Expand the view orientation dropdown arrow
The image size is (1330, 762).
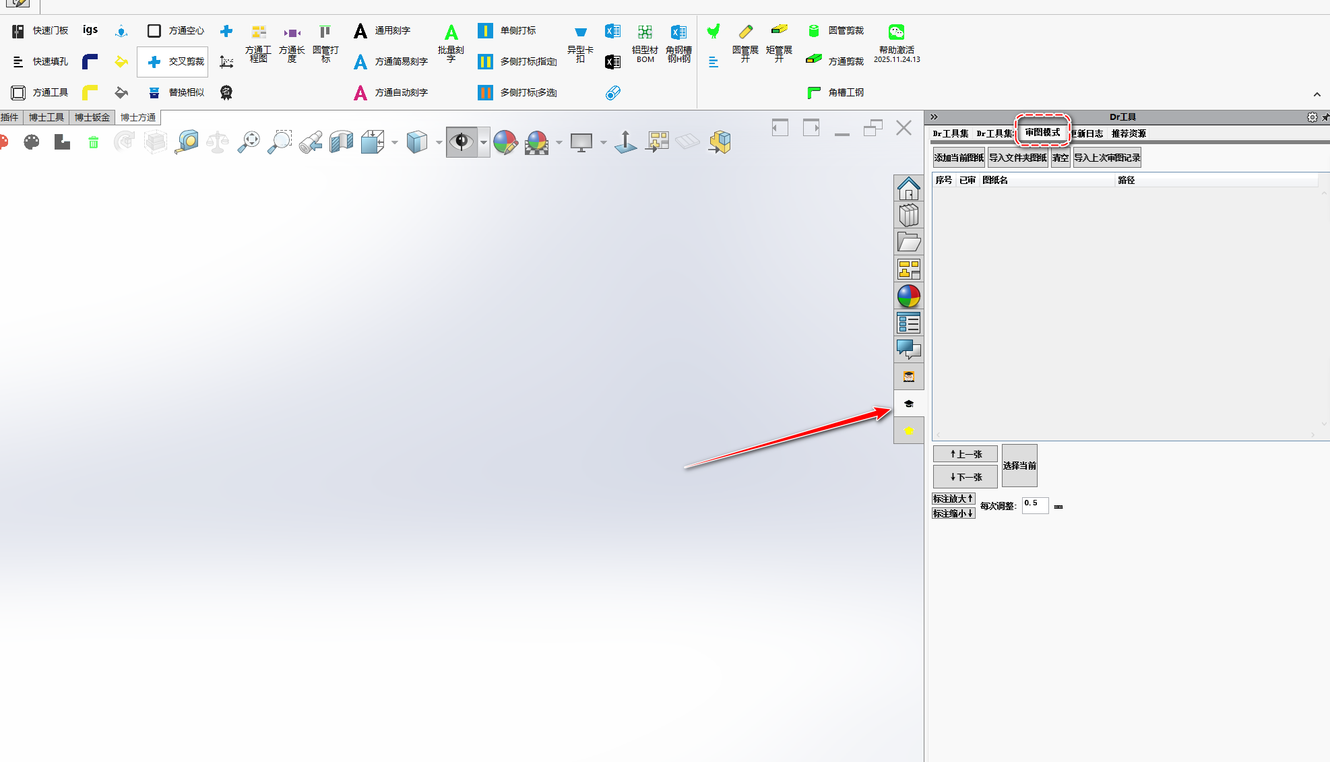pos(395,142)
